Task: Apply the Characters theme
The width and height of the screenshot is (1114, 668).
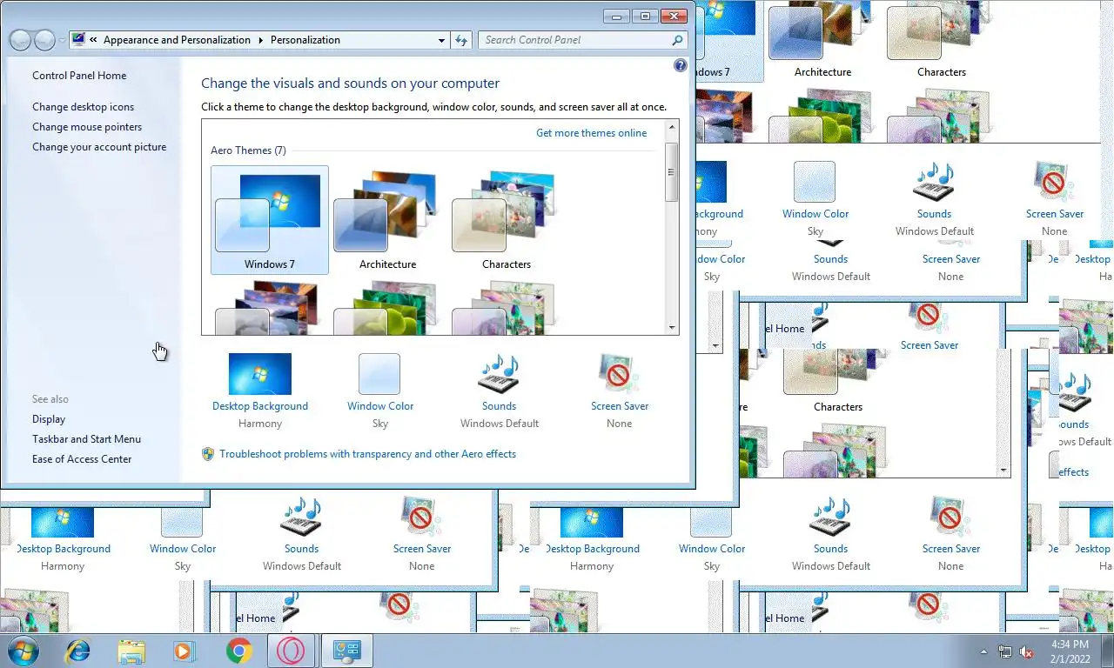Action: pyautogui.click(x=507, y=220)
